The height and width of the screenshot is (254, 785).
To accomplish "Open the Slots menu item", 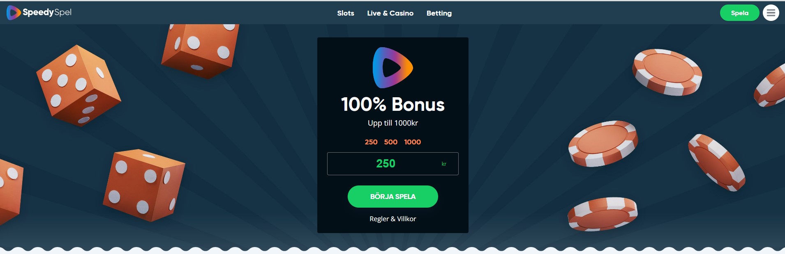I will 346,13.
